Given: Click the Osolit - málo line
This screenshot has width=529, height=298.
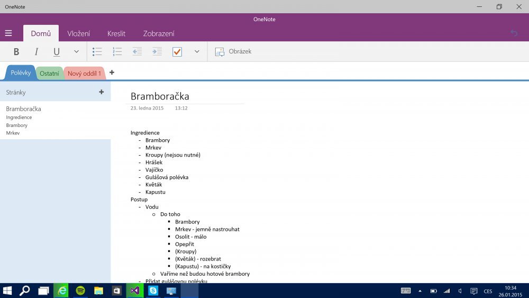Looking at the screenshot, I should point(190,237).
